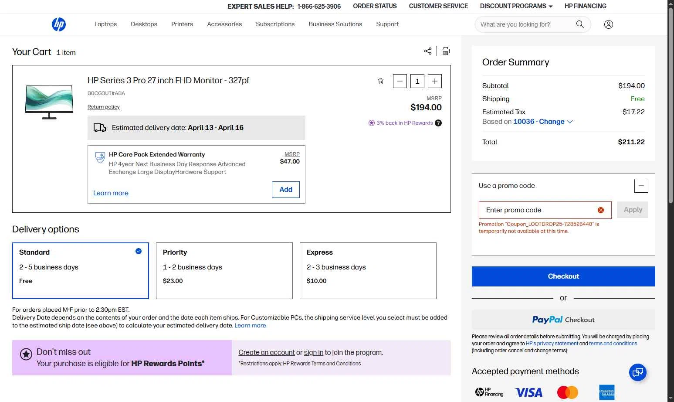Open the Return policy link

click(104, 107)
